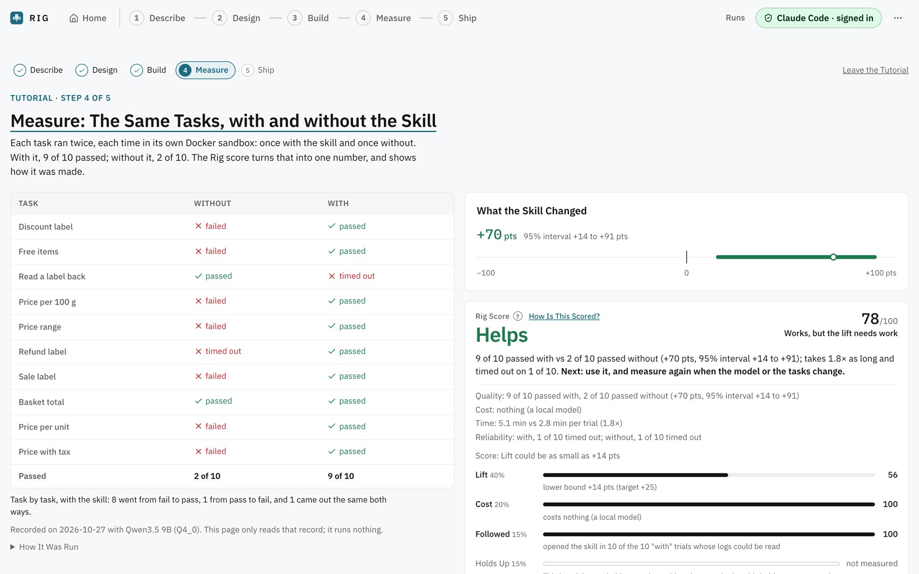Click the Price with tax task name
Viewport: 919px width, 574px height.
[x=44, y=452]
